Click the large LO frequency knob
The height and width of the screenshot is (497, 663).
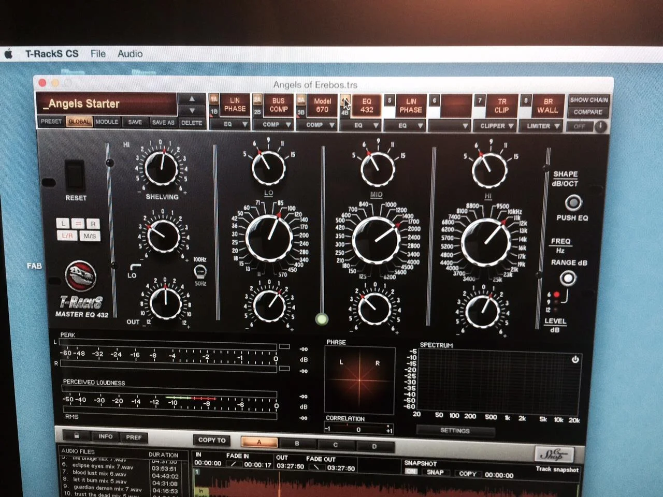269,238
